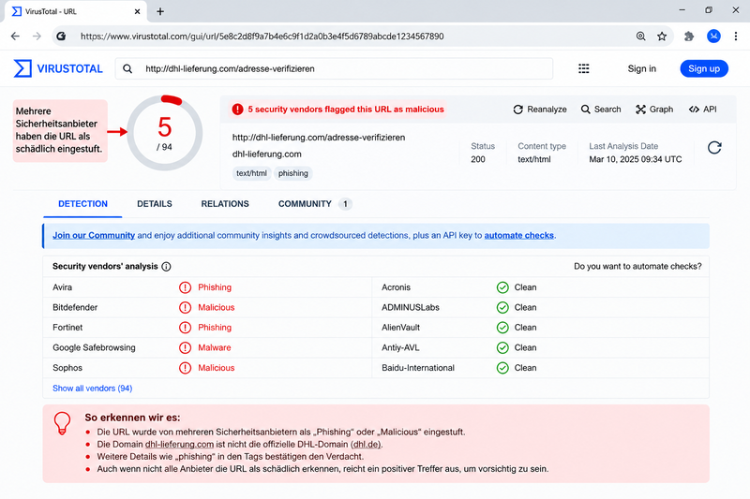Click the Status 200 value
This screenshot has height=499, width=750.
point(478,159)
